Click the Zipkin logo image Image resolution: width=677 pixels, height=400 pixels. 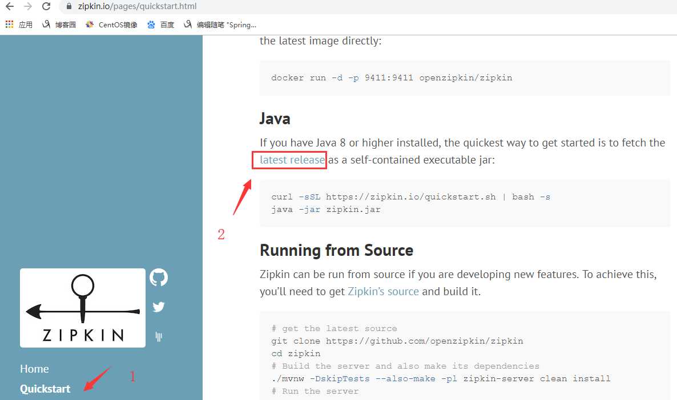[x=83, y=308]
